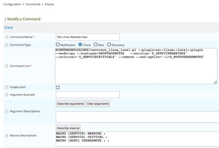Enable the shell checkbox
The image size is (219, 148).
click(x=57, y=87)
